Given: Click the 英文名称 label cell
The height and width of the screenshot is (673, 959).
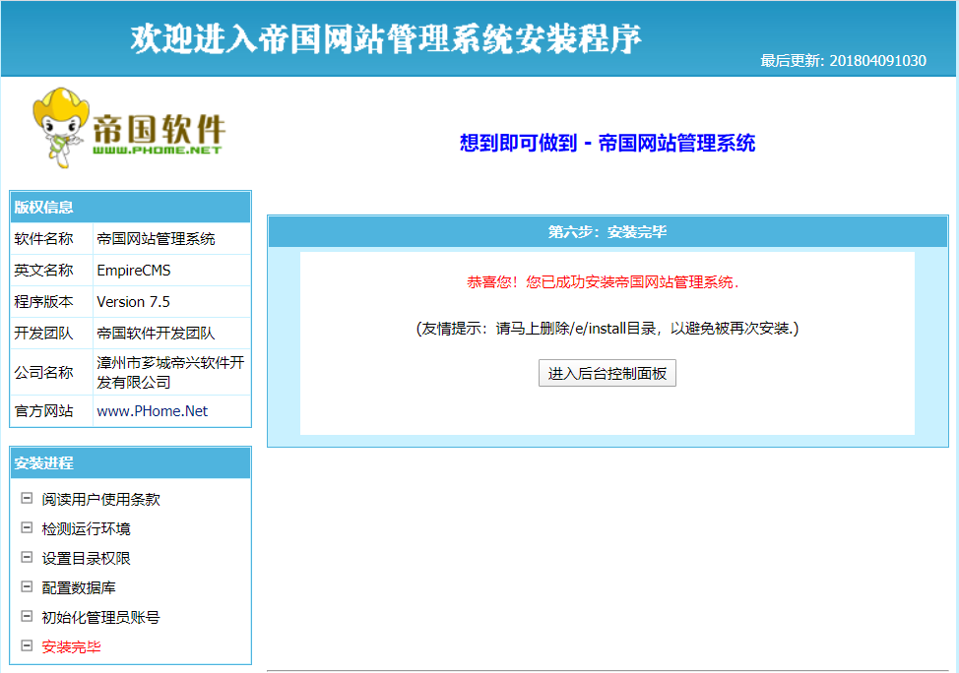Looking at the screenshot, I should click(x=51, y=271).
